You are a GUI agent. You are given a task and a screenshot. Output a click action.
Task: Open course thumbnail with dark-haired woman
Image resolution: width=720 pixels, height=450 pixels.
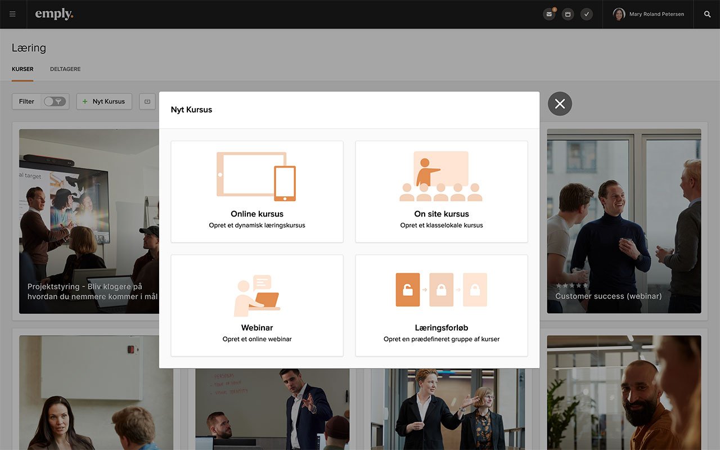(96, 393)
